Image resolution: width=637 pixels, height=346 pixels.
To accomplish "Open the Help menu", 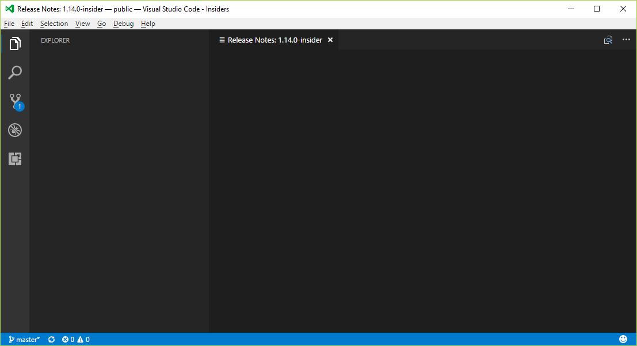I will pos(147,23).
